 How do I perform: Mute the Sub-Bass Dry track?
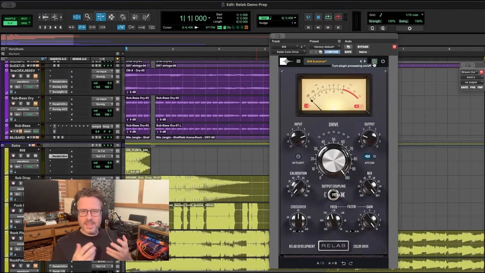(35, 104)
